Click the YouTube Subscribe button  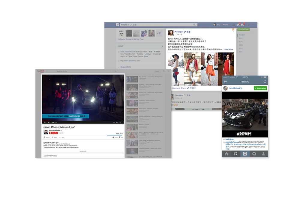click(53, 133)
